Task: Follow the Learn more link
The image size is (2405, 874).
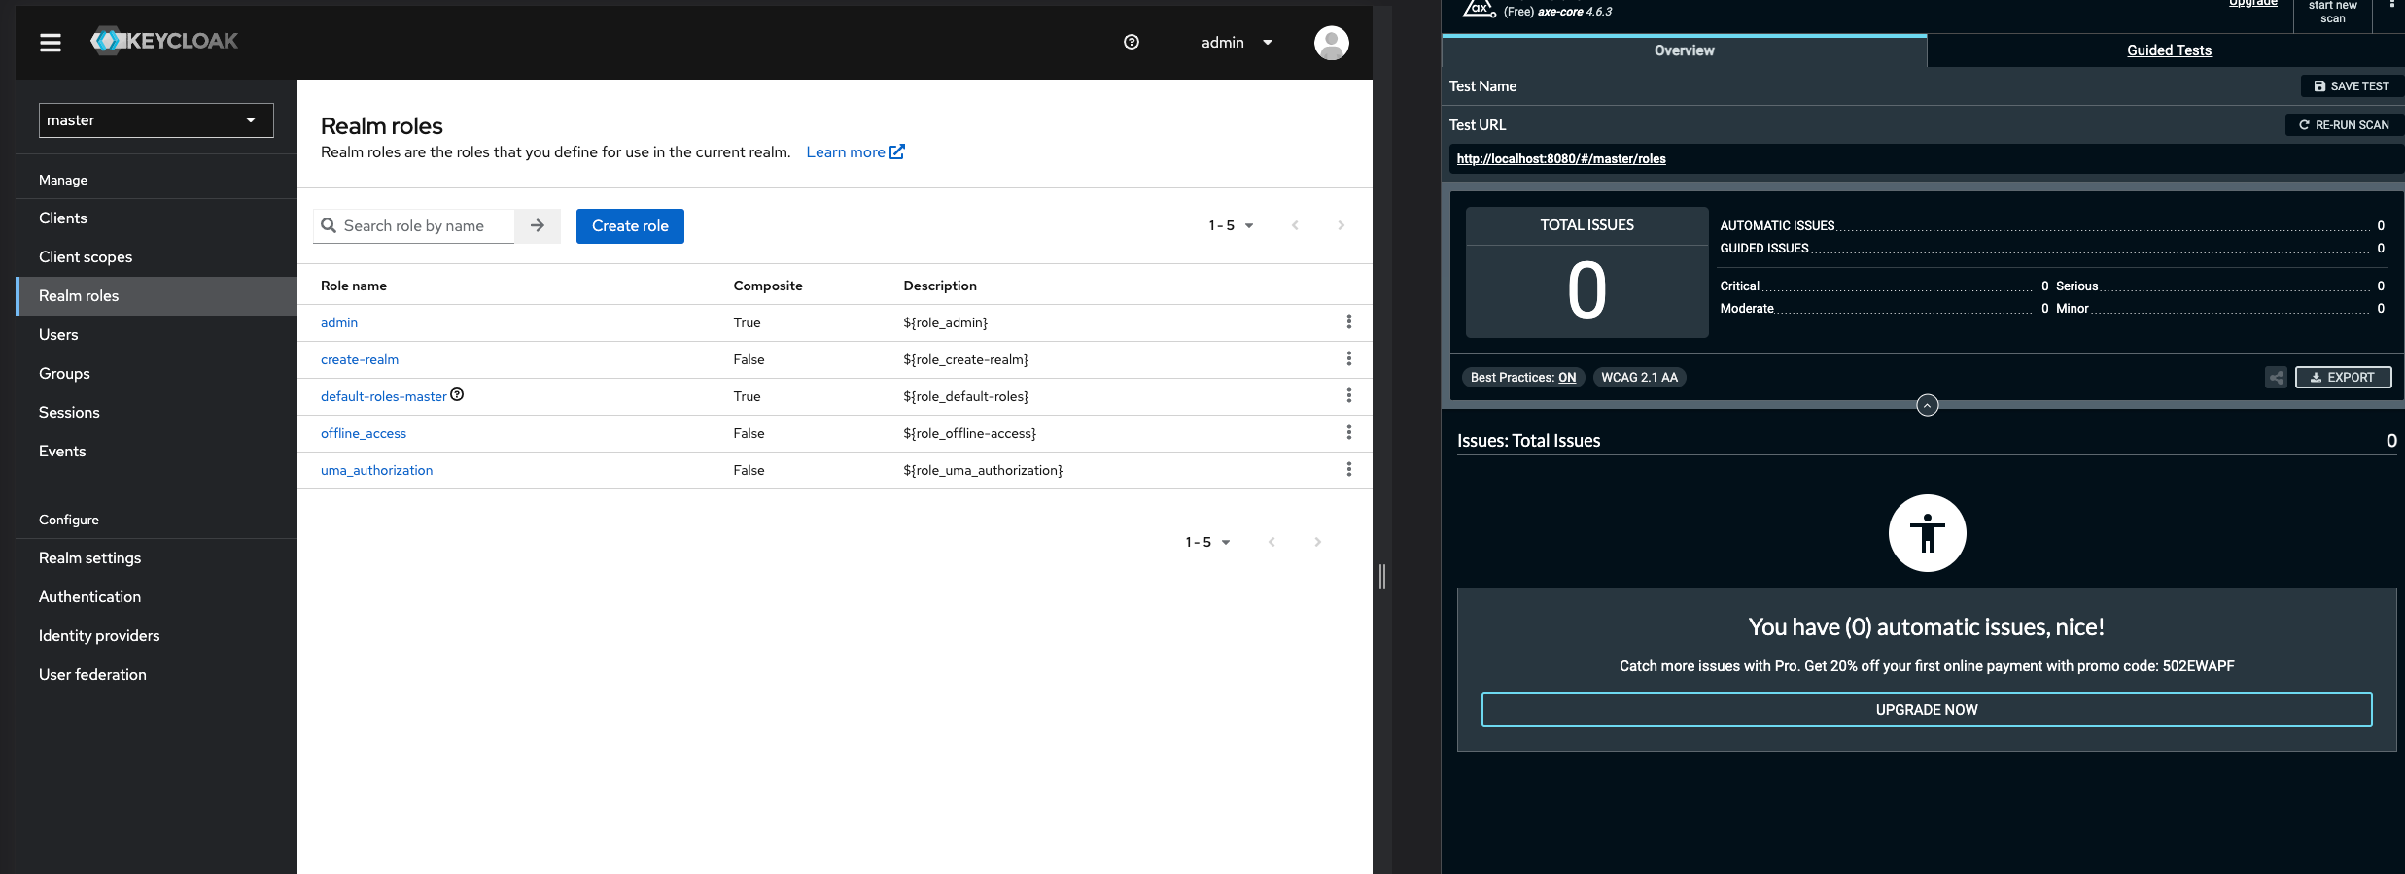Action: [x=855, y=152]
